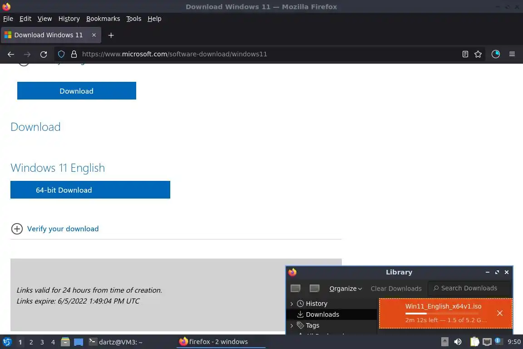Open the network connection tray icon
Image resolution: width=523 pixels, height=349 pixels.
487,342
